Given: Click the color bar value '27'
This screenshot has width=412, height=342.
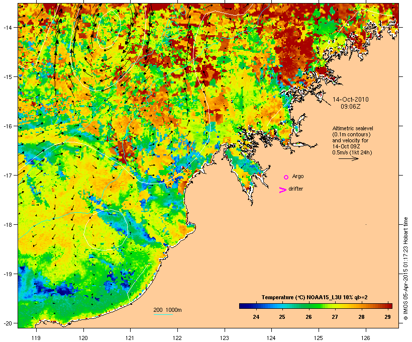Looking at the screenshot, I should pyautogui.click(x=335, y=317).
